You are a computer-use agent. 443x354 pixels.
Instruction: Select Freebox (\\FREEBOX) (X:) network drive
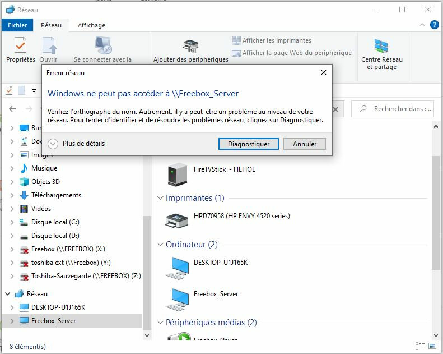(68, 249)
